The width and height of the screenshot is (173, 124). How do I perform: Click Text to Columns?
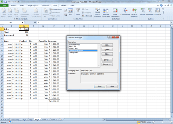tap(97, 13)
